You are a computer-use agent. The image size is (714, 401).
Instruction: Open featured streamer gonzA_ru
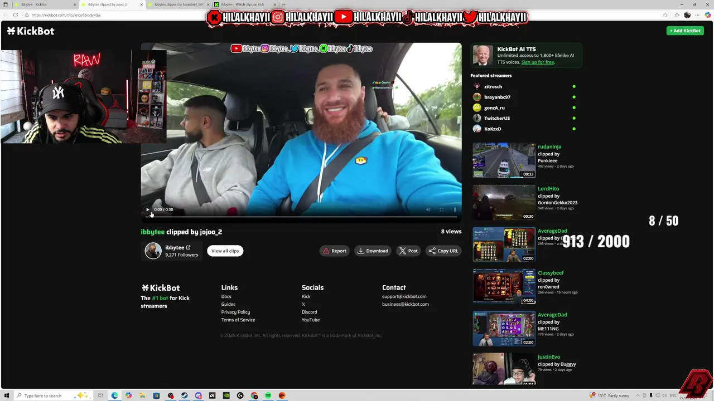pyautogui.click(x=494, y=107)
